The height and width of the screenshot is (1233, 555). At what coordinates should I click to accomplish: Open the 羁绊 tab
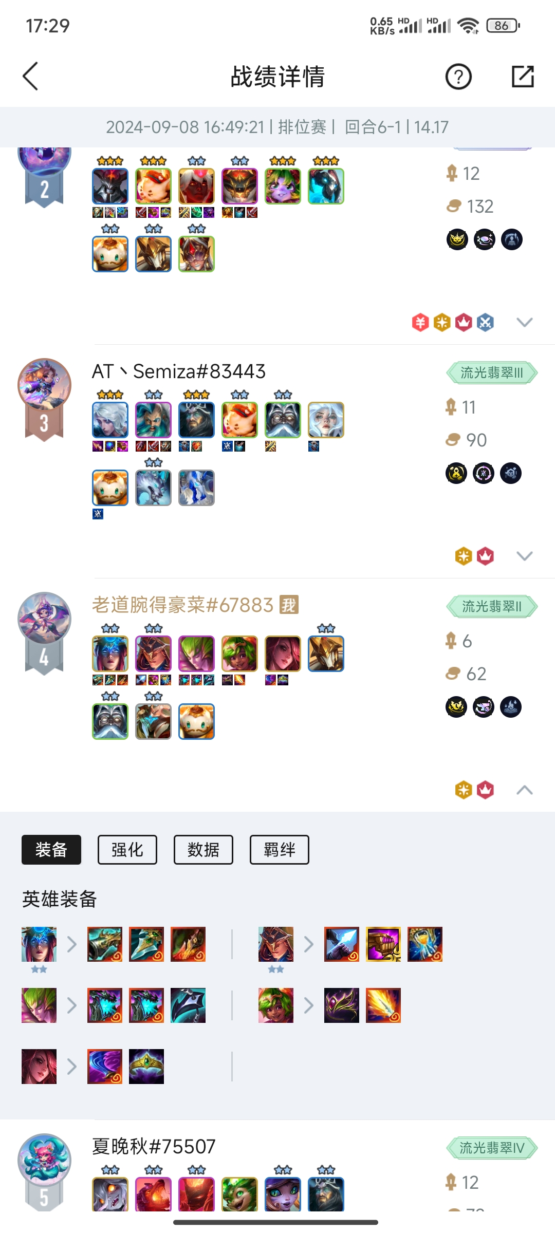[280, 850]
